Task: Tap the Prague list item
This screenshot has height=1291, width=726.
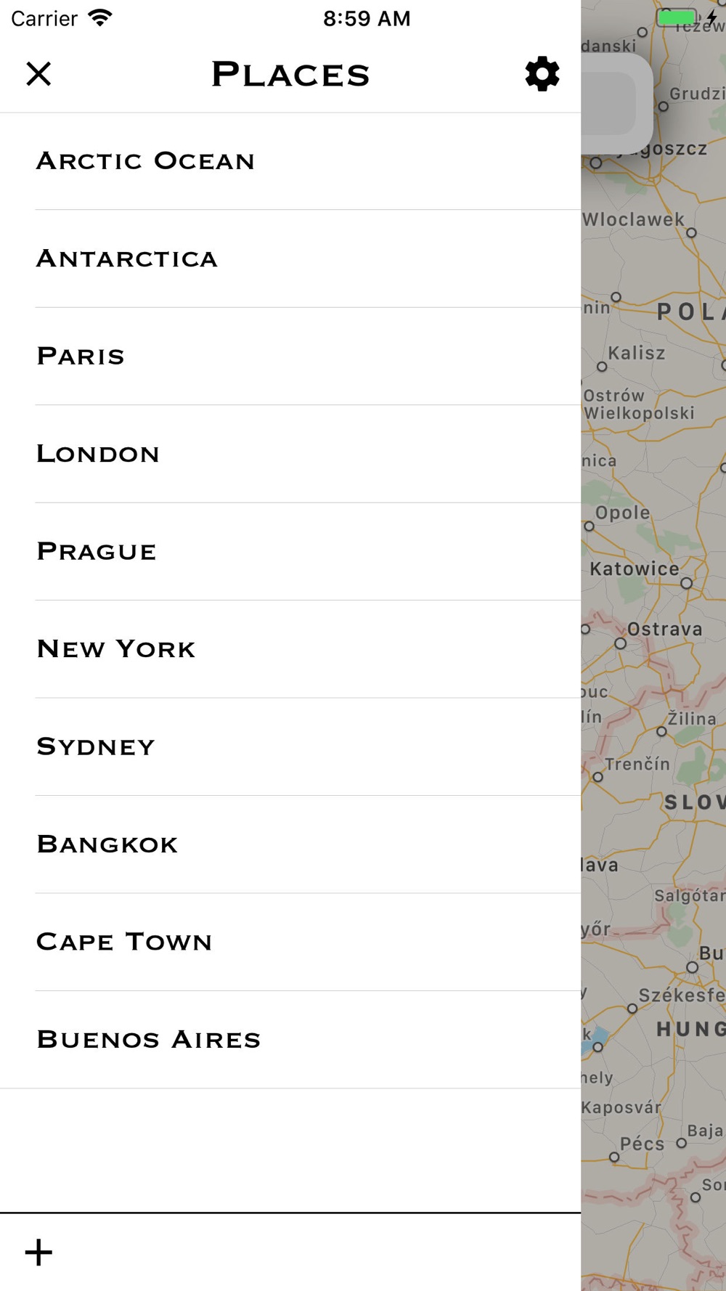Action: pos(290,551)
